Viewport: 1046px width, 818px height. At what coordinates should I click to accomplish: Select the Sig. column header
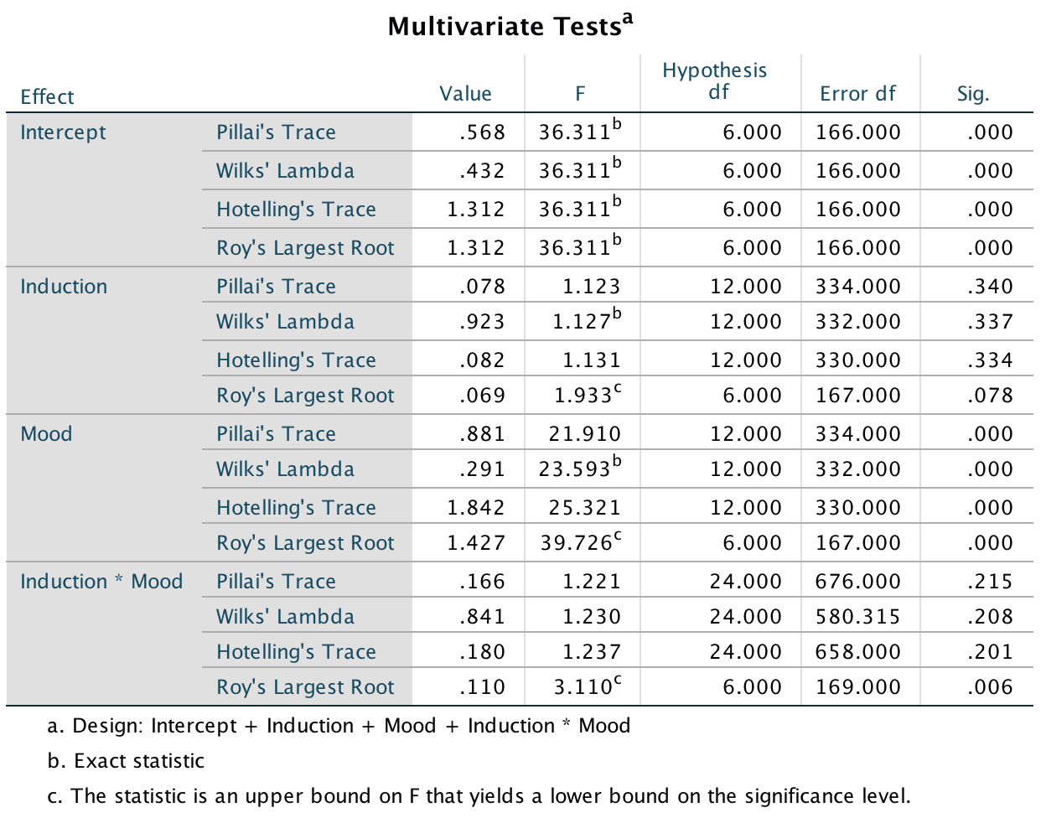pyautogui.click(x=973, y=93)
